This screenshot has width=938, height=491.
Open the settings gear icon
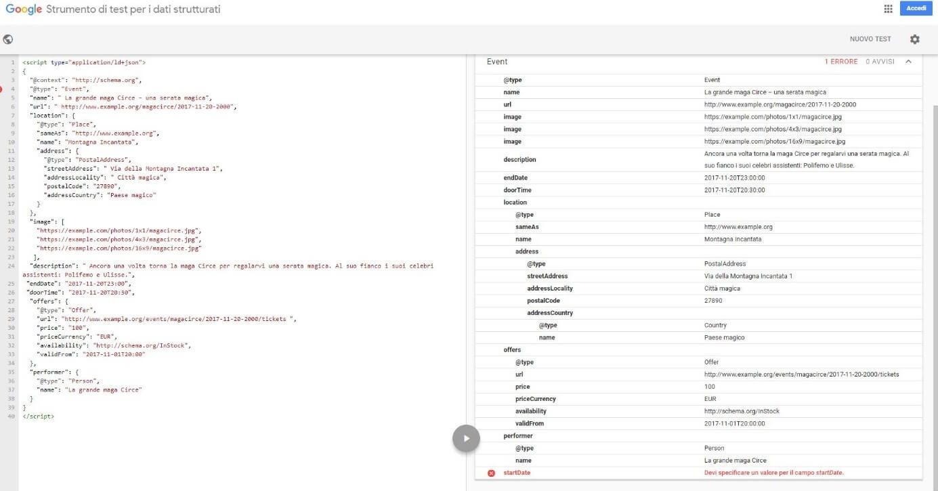pos(915,39)
